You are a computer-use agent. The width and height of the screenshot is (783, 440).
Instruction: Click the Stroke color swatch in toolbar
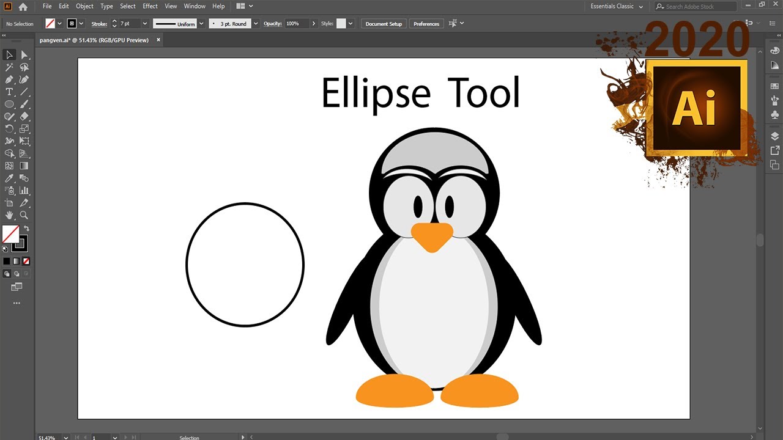tap(21, 244)
